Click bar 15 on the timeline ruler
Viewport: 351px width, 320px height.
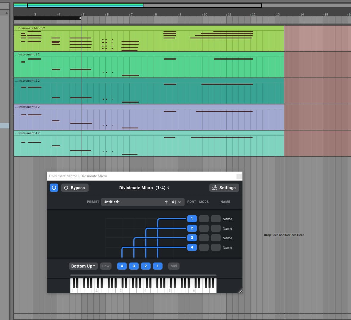click(326, 15)
